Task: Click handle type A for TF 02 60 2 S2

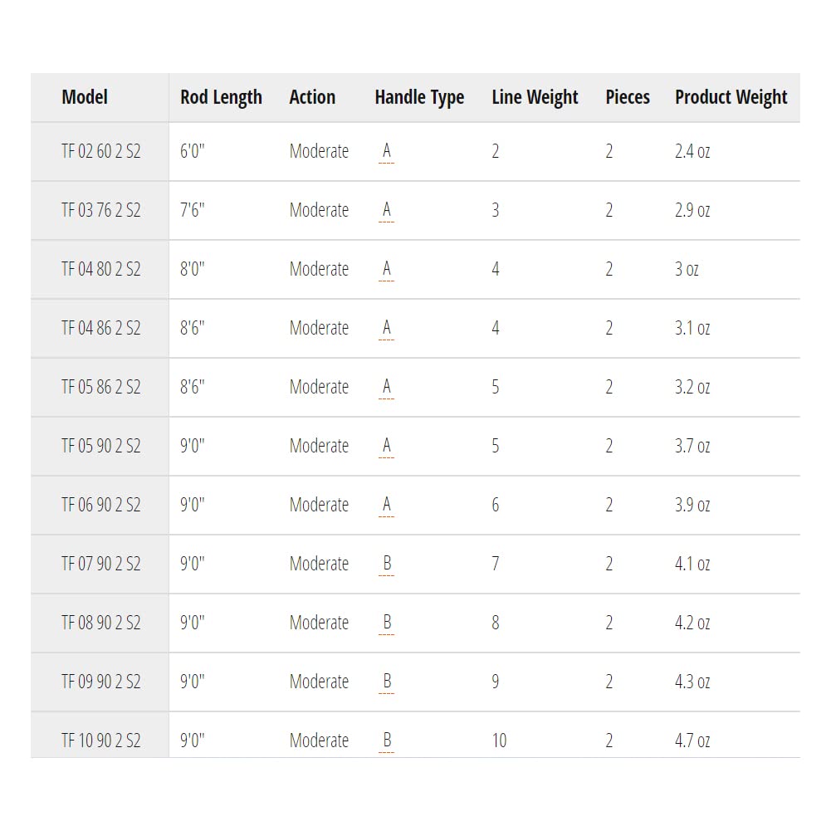Action: 386,152
